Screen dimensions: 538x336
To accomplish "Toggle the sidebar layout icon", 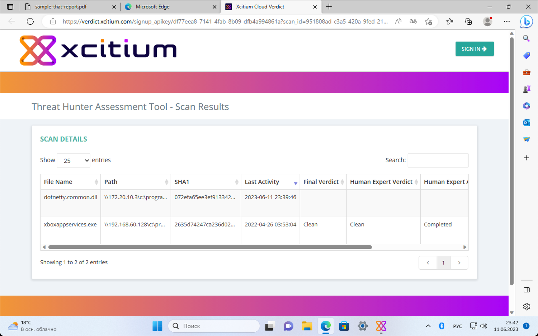I will tap(526, 290).
